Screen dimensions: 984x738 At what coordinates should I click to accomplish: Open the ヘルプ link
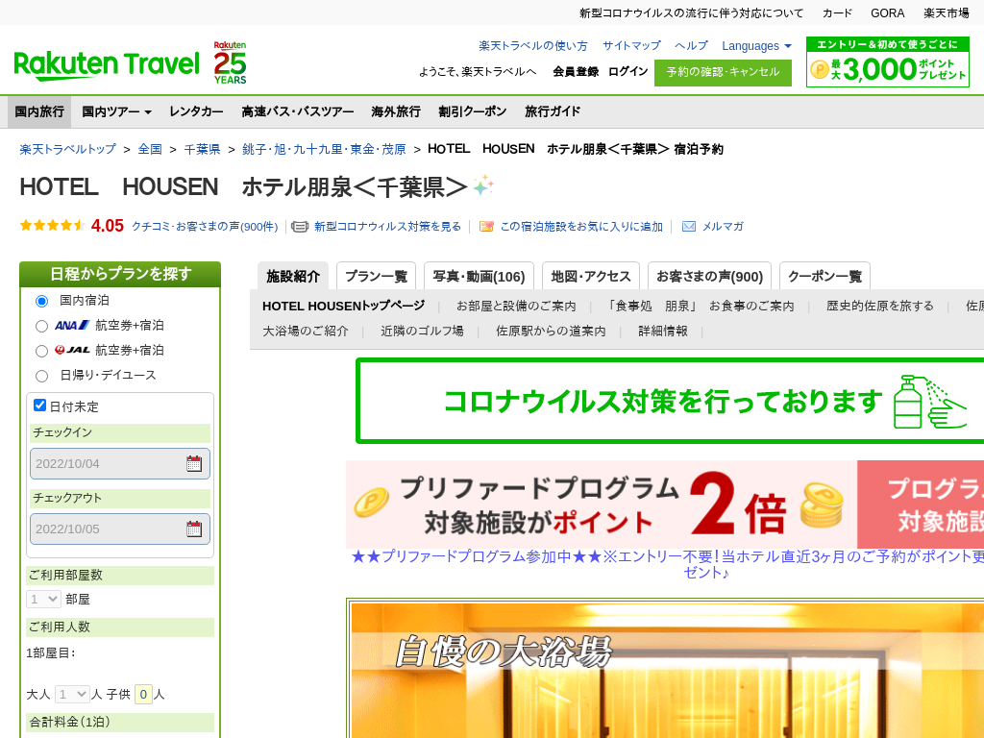[x=691, y=46]
